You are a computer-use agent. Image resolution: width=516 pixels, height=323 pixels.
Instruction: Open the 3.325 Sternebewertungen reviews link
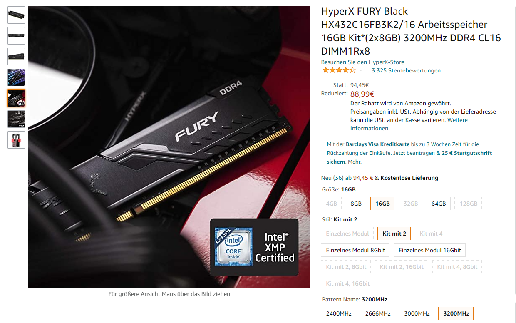(406, 70)
